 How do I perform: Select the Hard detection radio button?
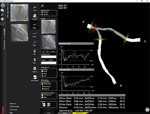42,74
